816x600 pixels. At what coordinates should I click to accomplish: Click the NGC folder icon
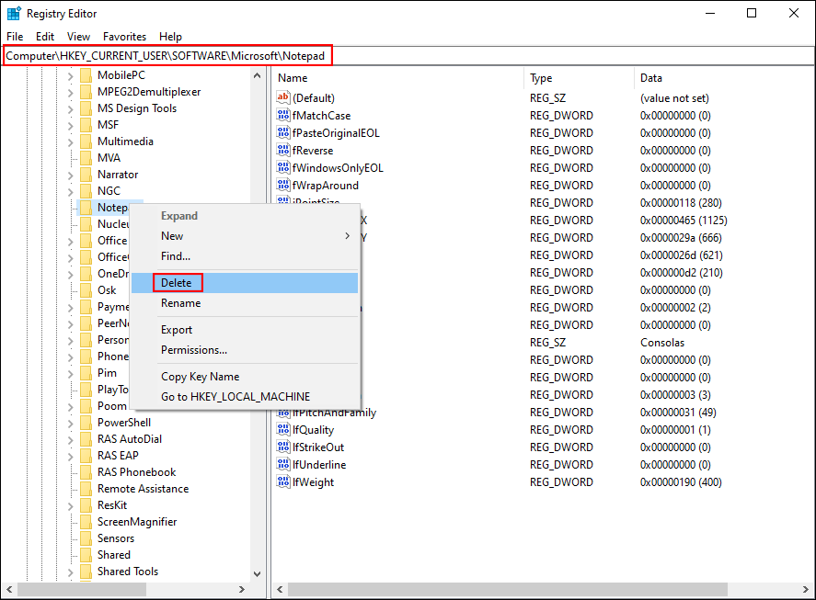[x=86, y=191]
